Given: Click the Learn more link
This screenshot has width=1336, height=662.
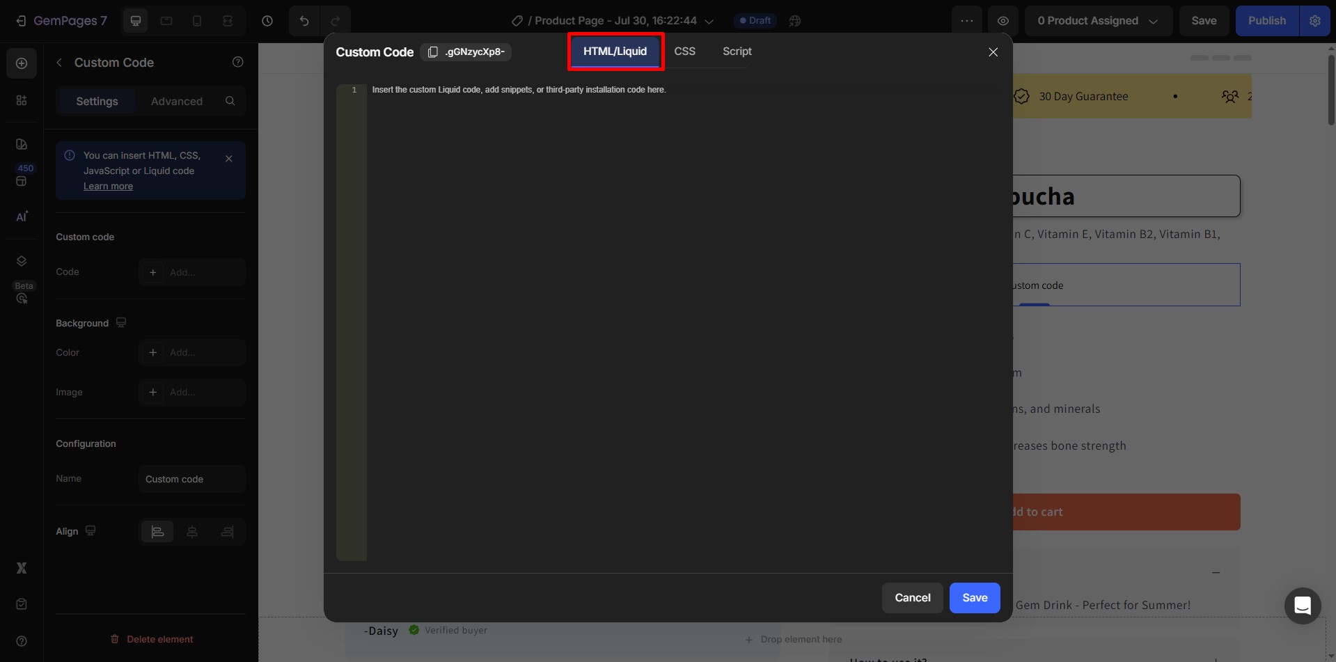Looking at the screenshot, I should [x=107, y=186].
